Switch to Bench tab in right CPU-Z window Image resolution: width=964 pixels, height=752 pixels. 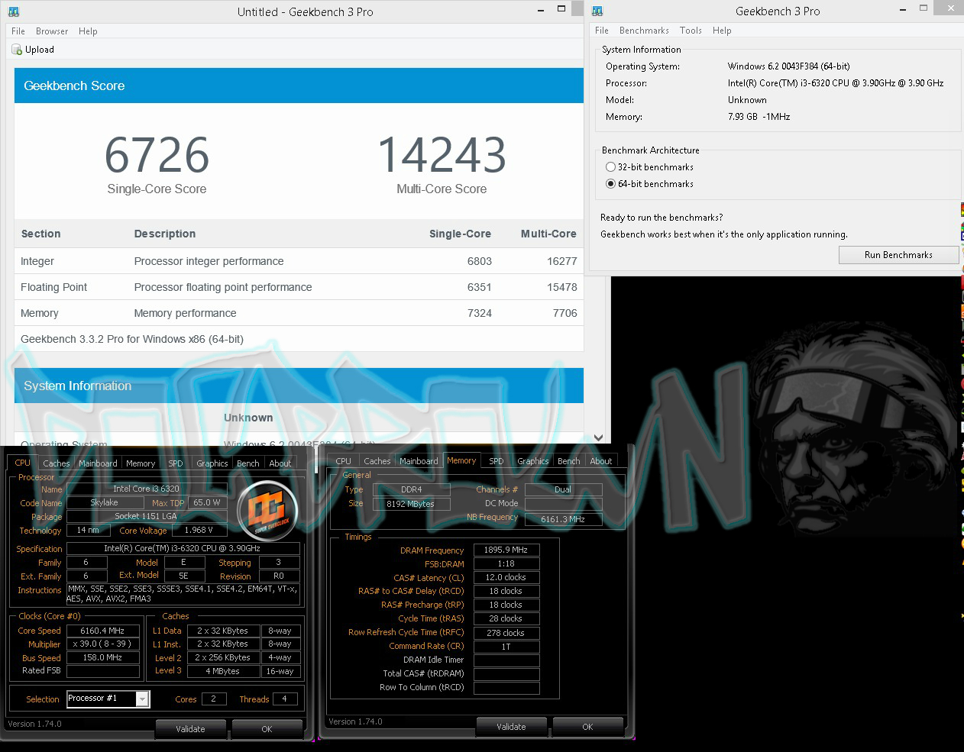click(568, 461)
